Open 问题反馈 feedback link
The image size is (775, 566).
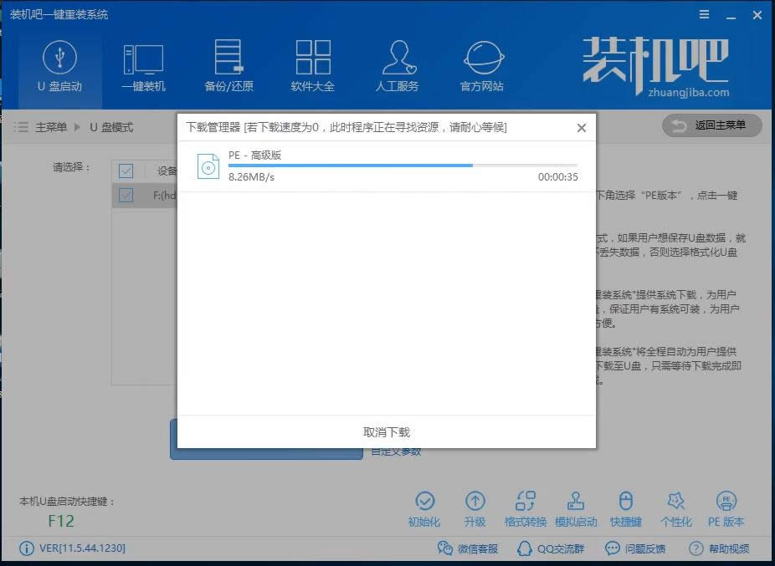click(648, 548)
